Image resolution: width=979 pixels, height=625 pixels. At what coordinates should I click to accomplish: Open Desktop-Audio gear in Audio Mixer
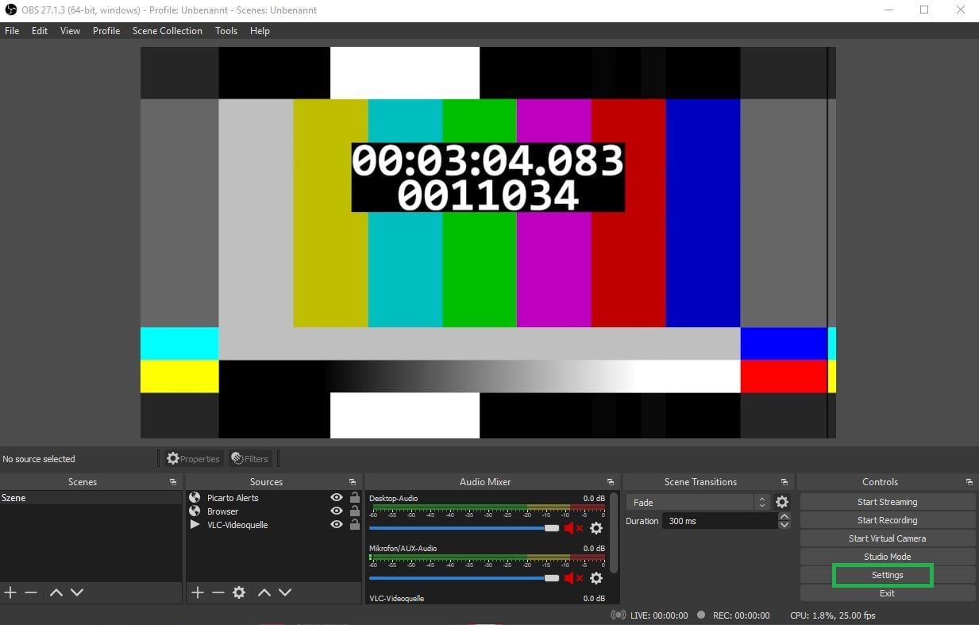(x=596, y=528)
